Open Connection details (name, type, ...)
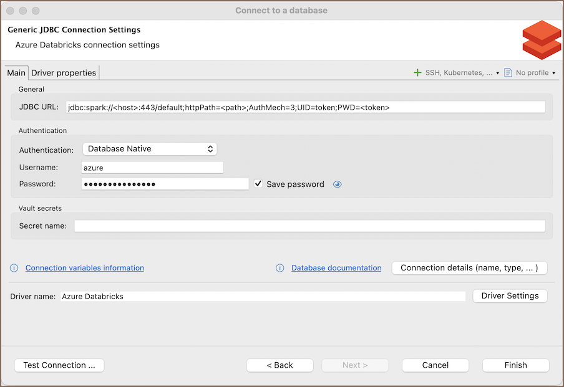Image resolution: width=564 pixels, height=387 pixels. coord(469,268)
